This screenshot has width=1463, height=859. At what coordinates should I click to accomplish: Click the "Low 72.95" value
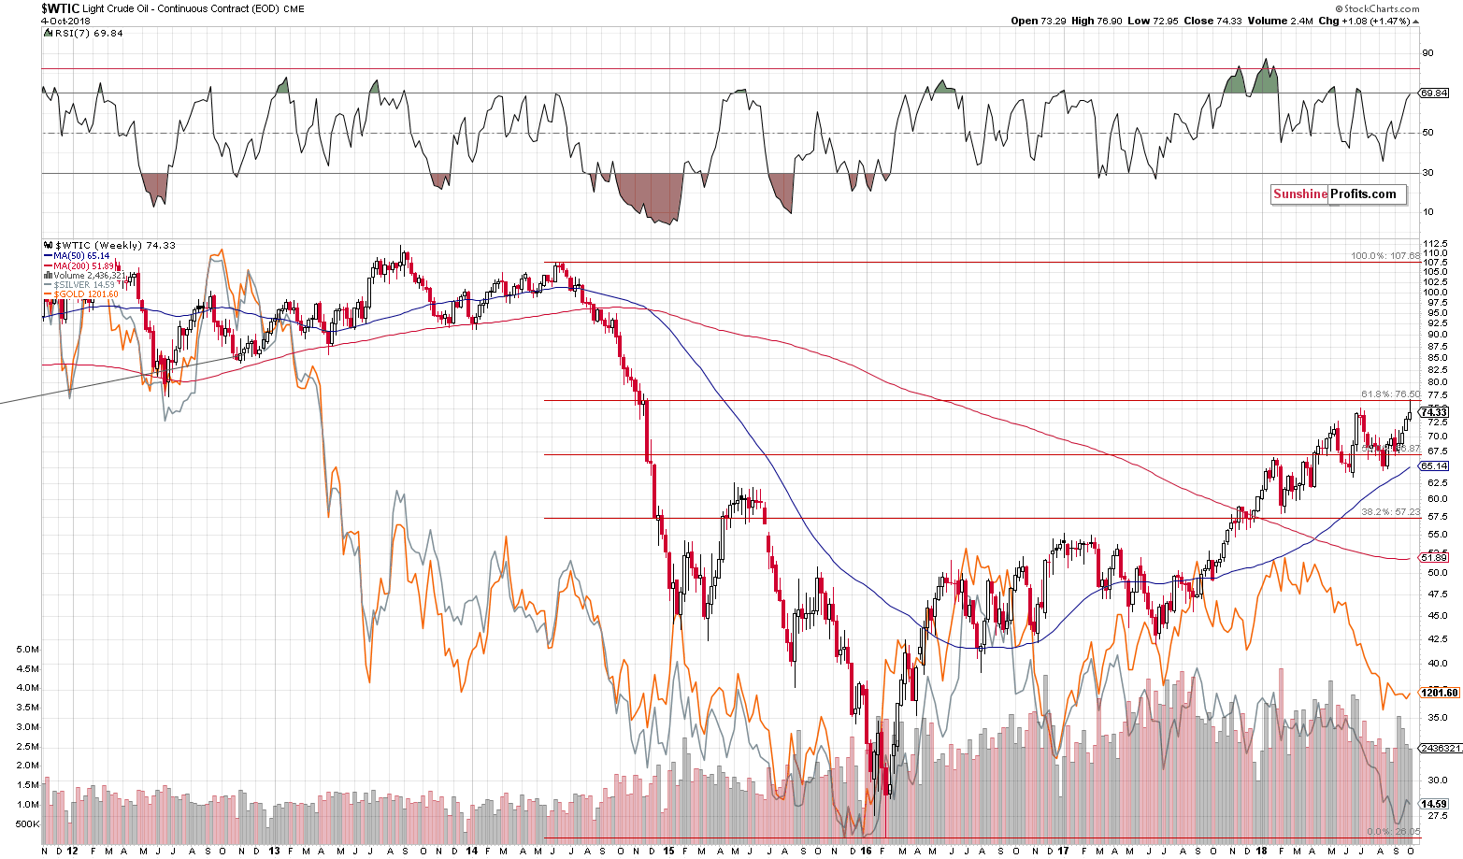point(1155,21)
